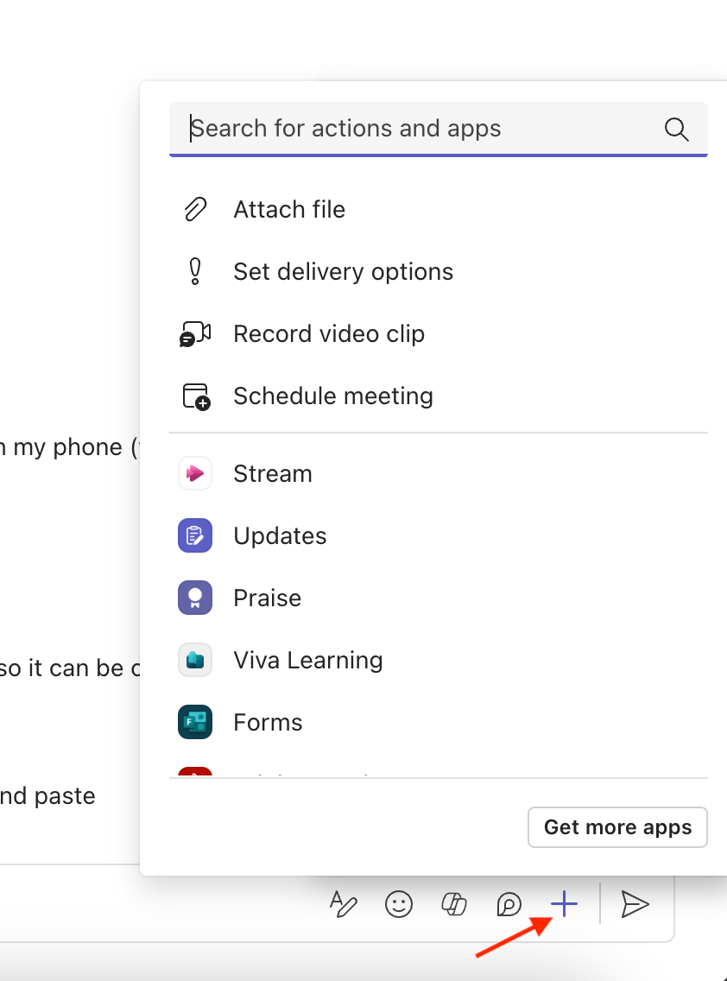The image size is (727, 981).
Task: Open the Viva Learning app icon
Action: coord(195,661)
